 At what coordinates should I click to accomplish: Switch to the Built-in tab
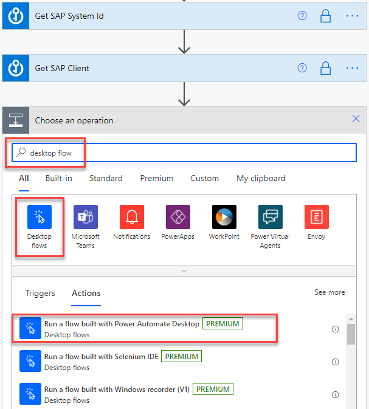(59, 179)
